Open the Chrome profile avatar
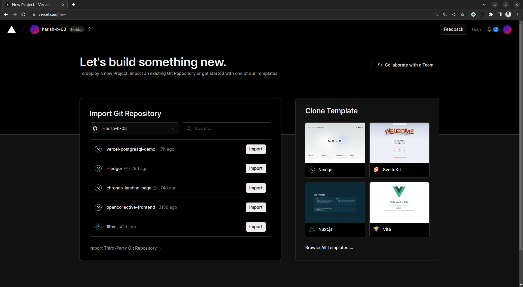 [508, 14]
